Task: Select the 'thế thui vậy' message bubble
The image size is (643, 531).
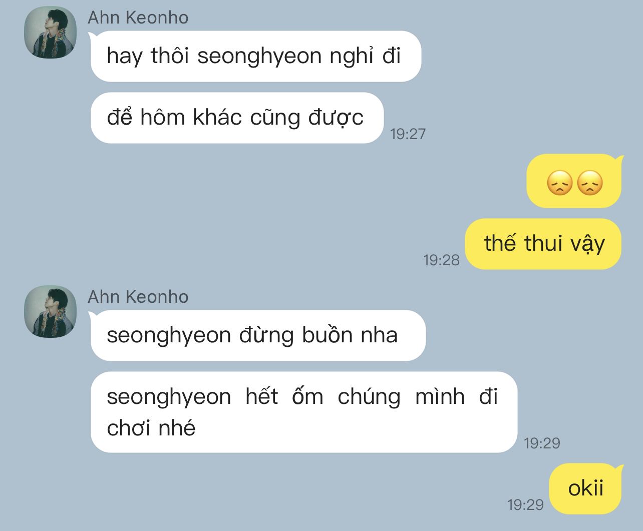Action: pos(543,244)
